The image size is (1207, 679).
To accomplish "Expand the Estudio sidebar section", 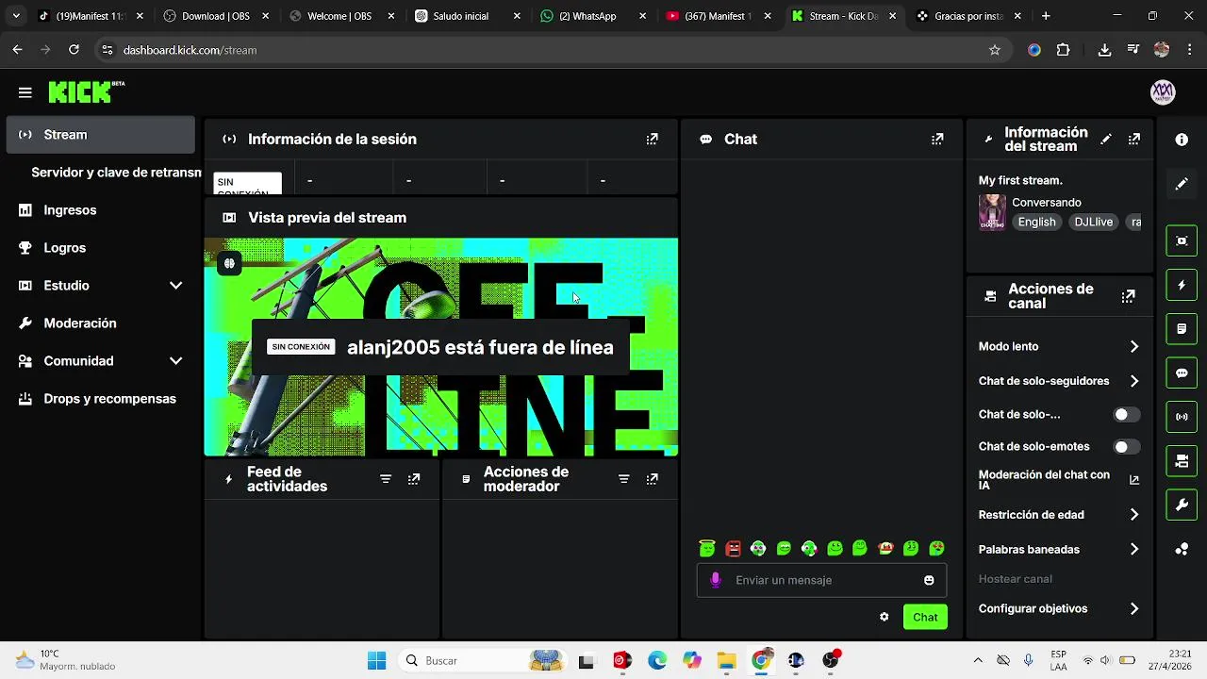I will point(175,286).
